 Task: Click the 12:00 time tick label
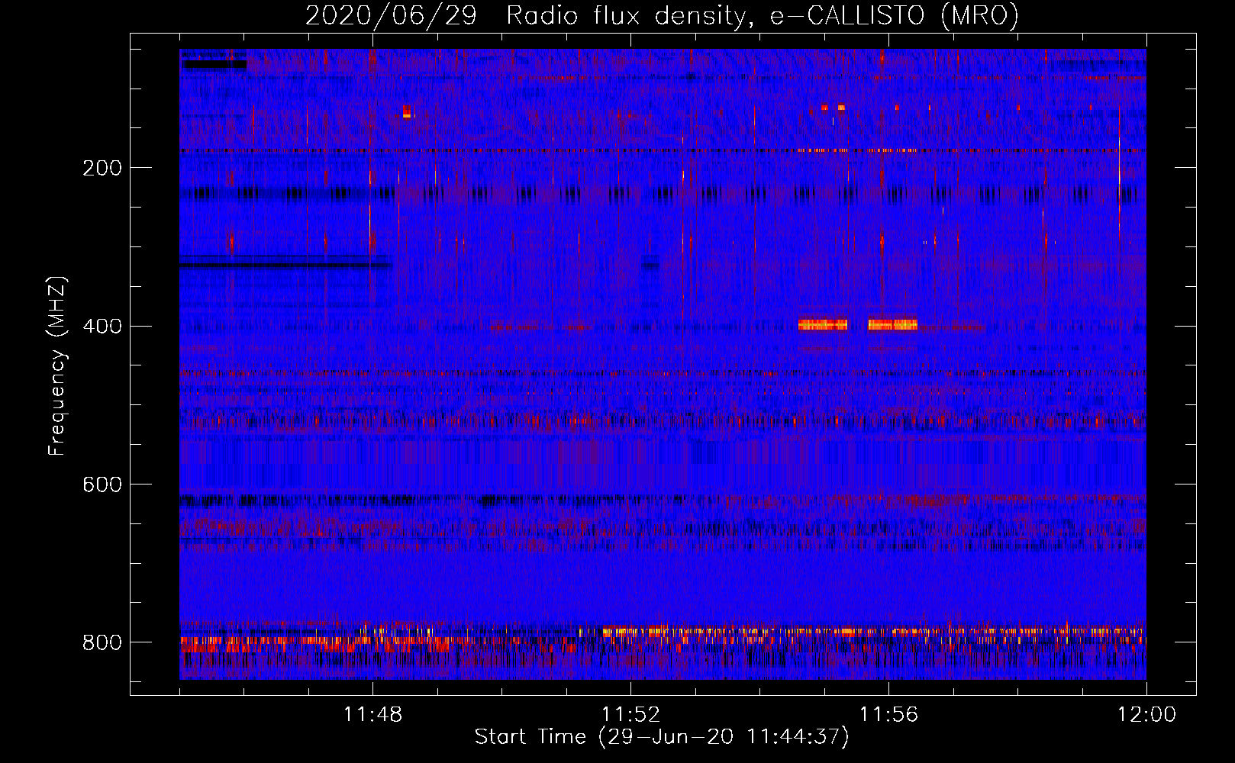1146,715
